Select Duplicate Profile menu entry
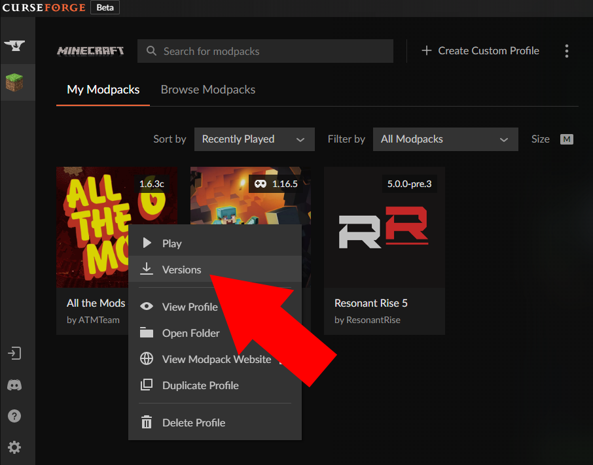 click(215, 385)
